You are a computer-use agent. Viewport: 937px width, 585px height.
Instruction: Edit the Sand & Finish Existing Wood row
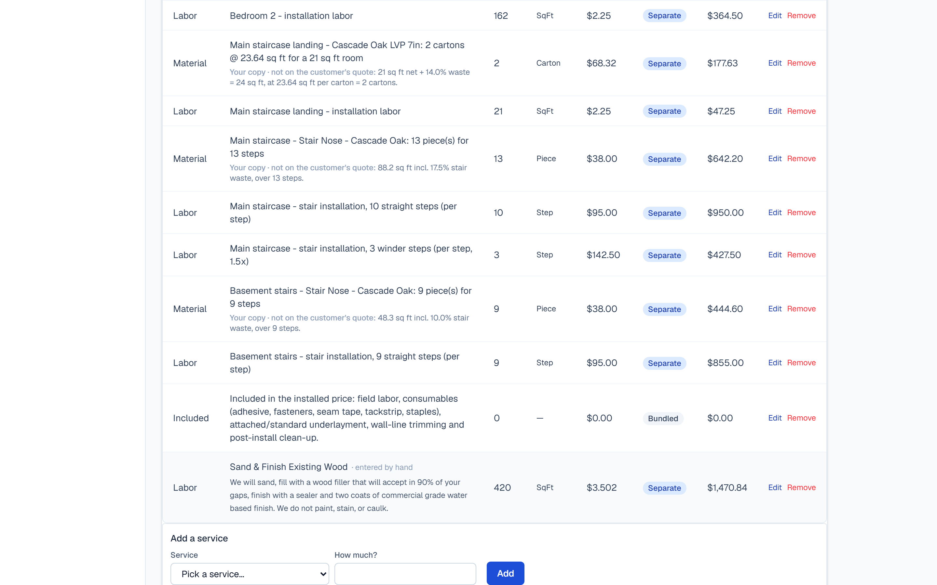click(775, 488)
